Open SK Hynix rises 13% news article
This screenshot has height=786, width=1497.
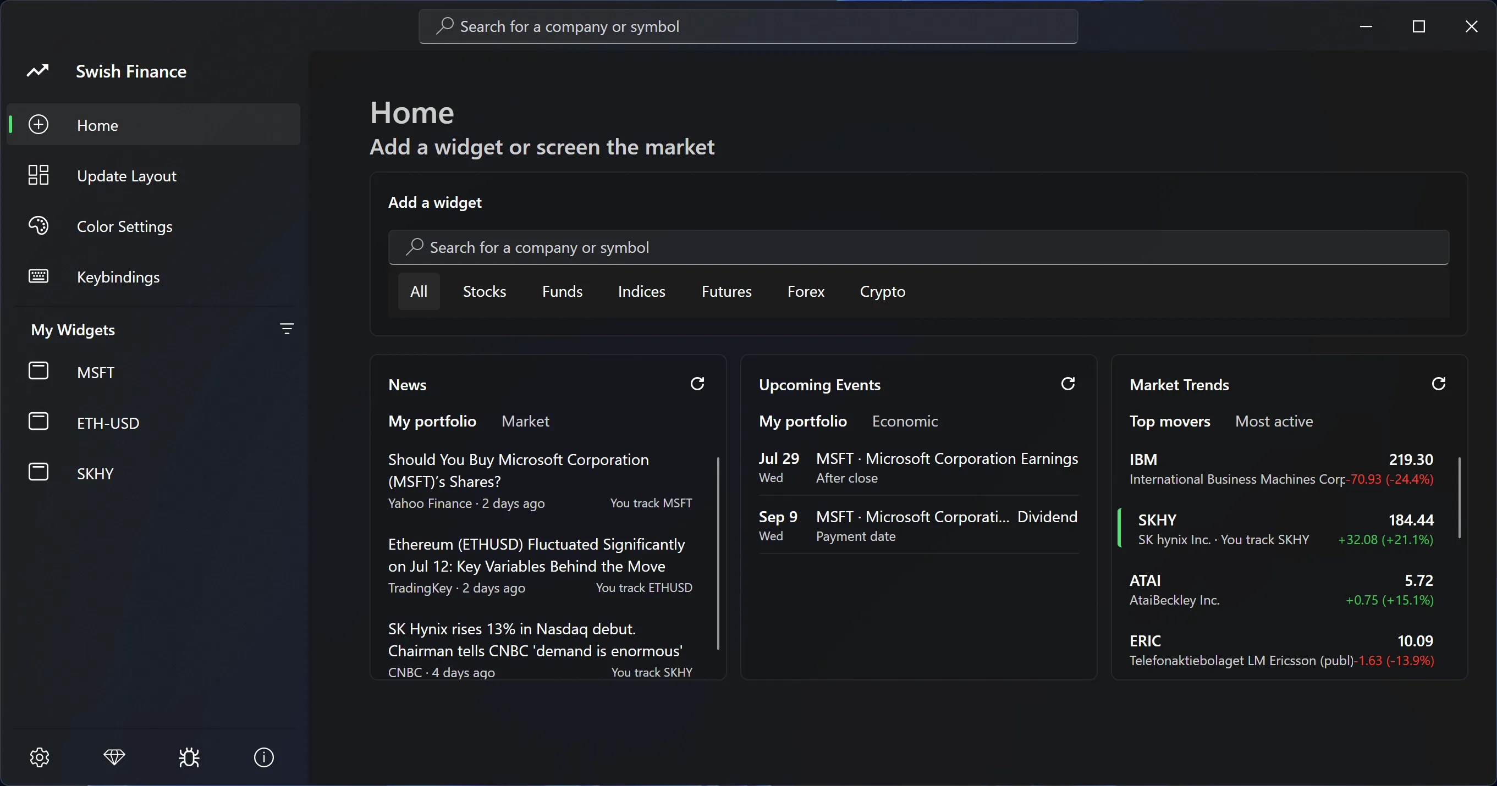click(x=541, y=650)
